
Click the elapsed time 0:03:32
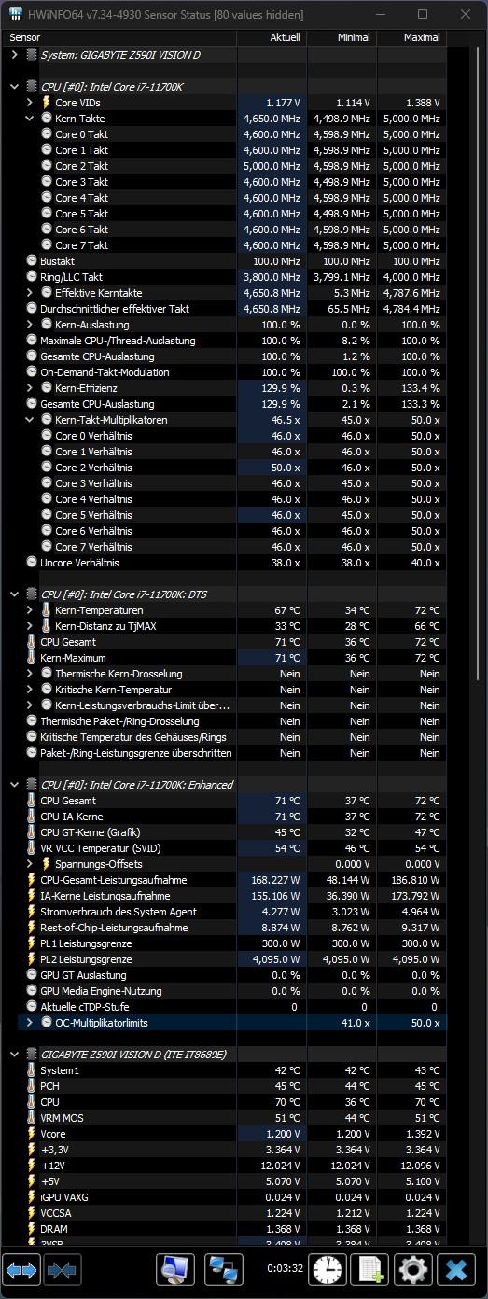pos(284,1268)
